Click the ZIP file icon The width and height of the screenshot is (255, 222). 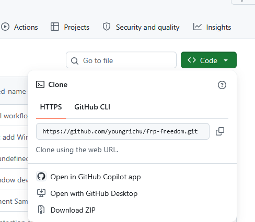[41, 209]
